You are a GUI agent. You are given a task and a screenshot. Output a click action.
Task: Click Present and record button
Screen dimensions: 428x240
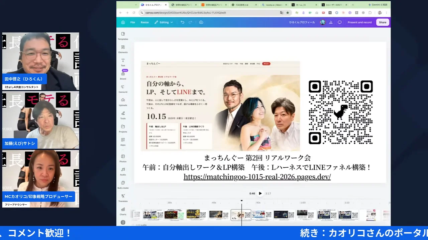[x=359, y=22]
